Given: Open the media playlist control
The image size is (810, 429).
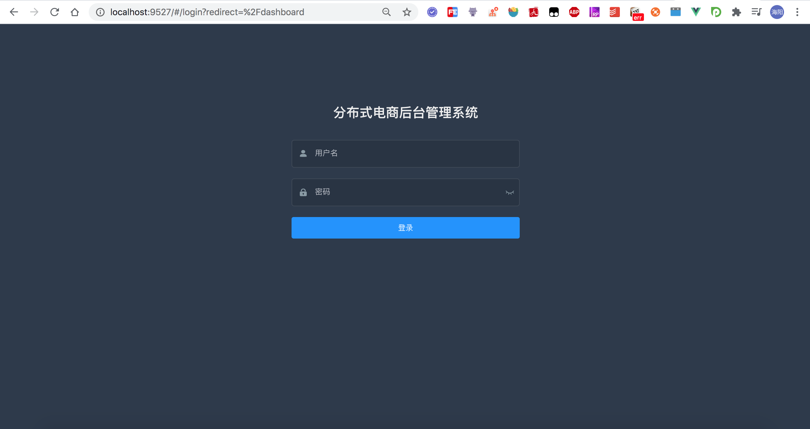Looking at the screenshot, I should click(x=757, y=12).
